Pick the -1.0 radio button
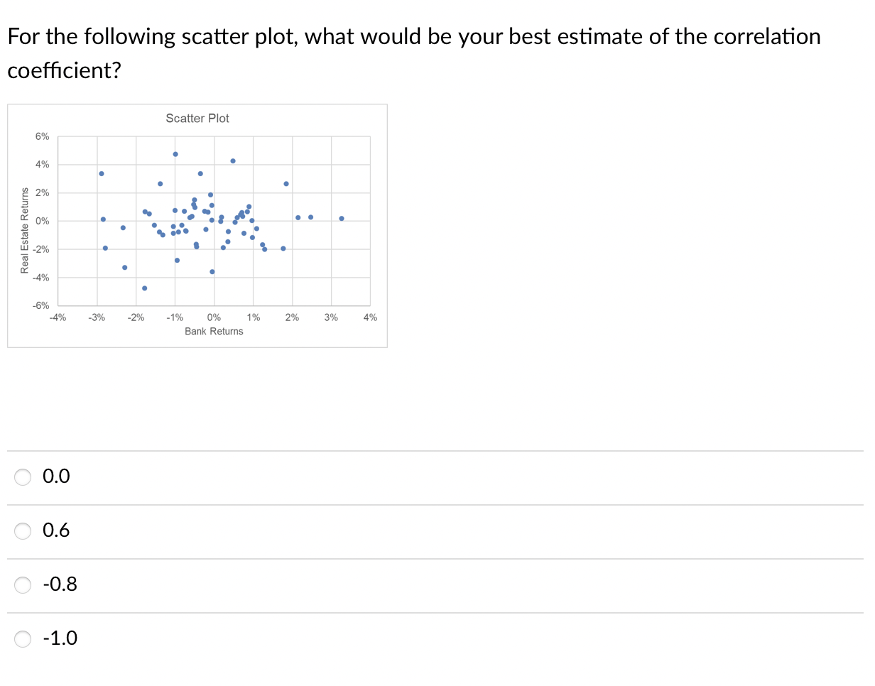The width and height of the screenshot is (875, 686). 23,639
